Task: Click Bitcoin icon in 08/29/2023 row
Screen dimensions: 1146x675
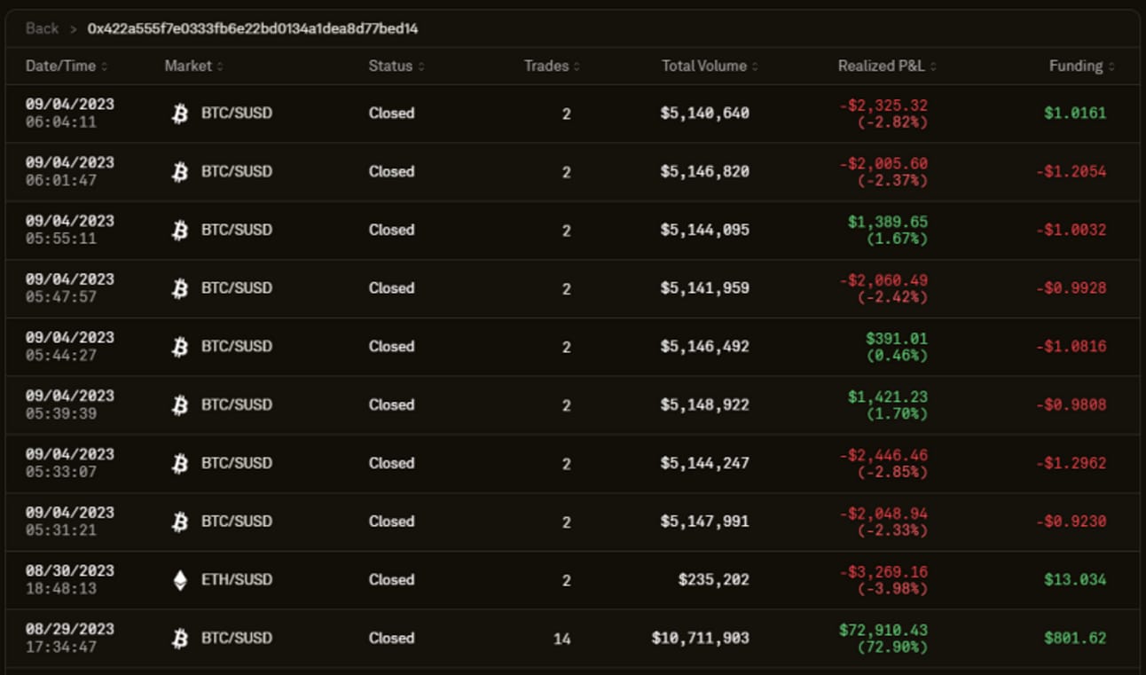Action: point(180,639)
